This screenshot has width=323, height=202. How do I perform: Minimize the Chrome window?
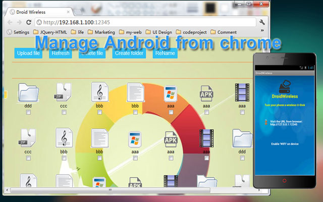(240, 4)
